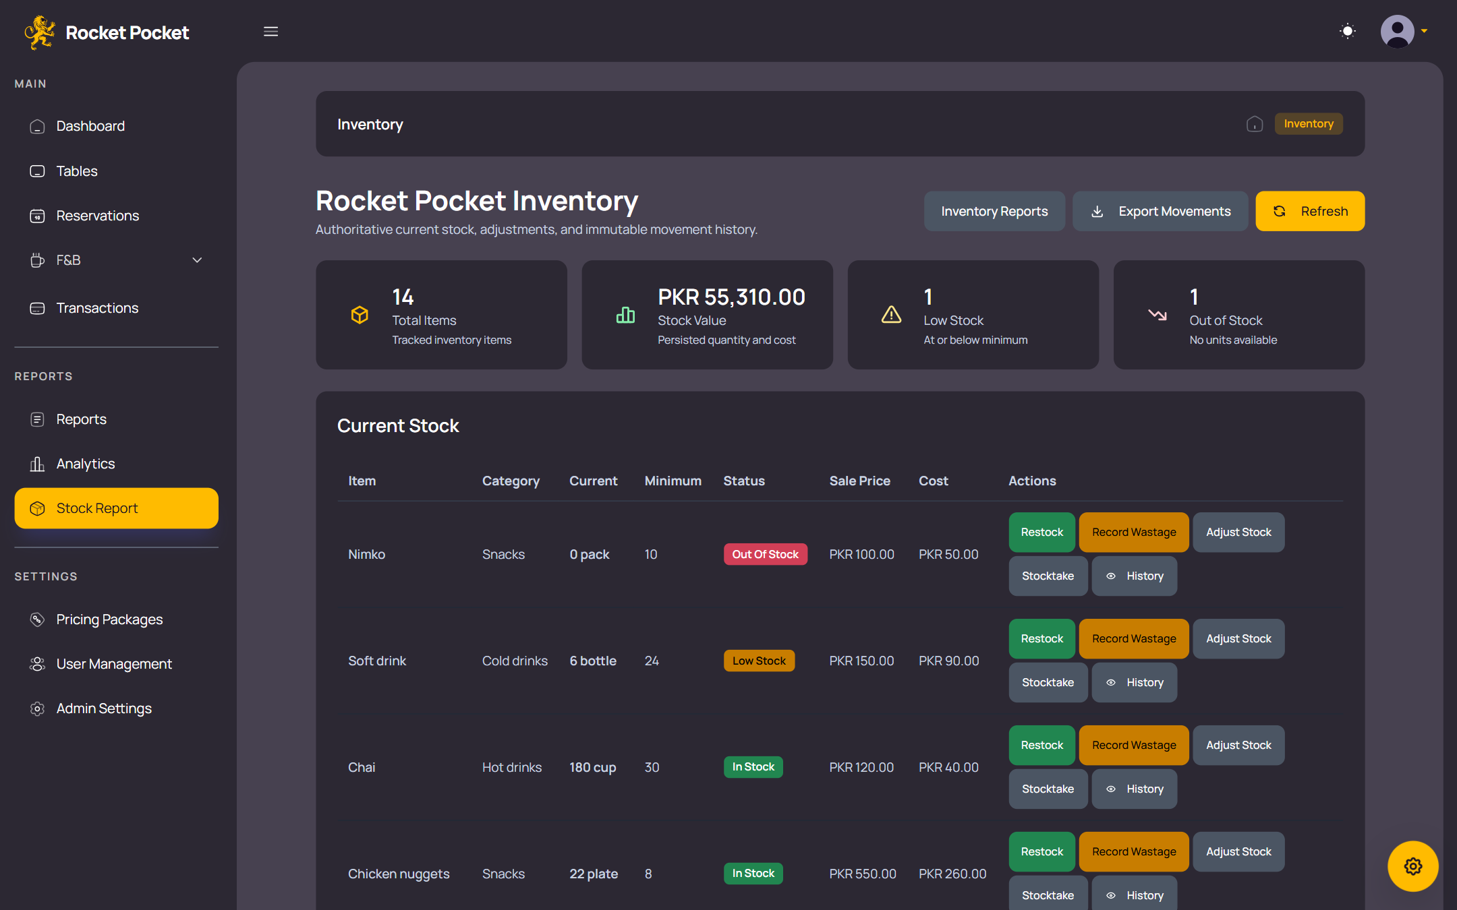Click the home breadcrumb icon
Viewport: 1457px width, 910px height.
1255,124
